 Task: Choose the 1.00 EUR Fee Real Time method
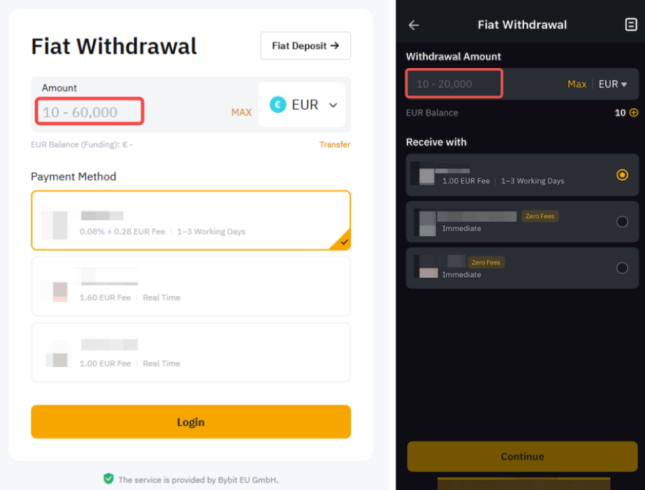coord(191,352)
